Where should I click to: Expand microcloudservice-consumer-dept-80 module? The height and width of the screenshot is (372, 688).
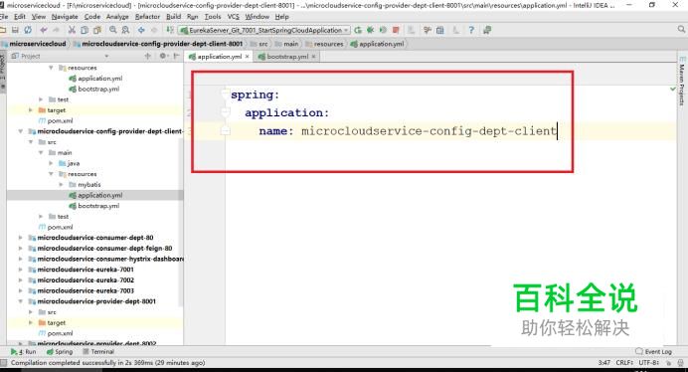pos(21,238)
